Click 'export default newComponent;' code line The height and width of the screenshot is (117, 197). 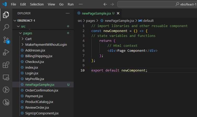119,70
